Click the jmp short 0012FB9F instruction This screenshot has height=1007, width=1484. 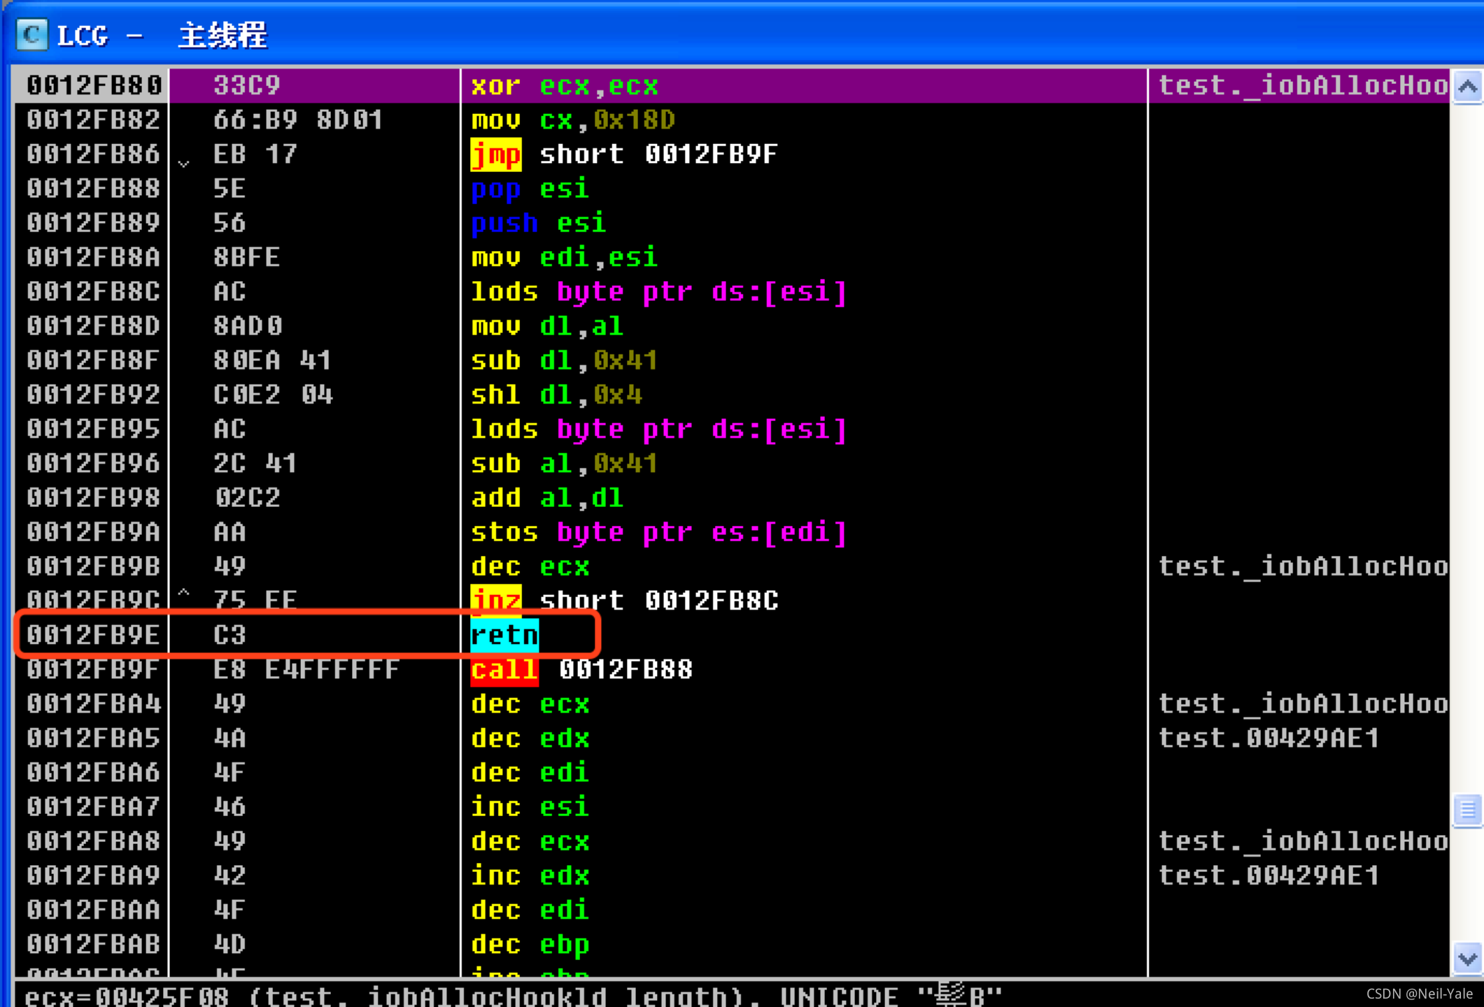pos(623,155)
